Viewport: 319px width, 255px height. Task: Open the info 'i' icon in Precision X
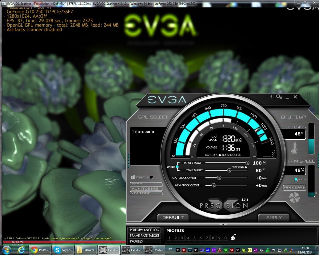pos(271,97)
